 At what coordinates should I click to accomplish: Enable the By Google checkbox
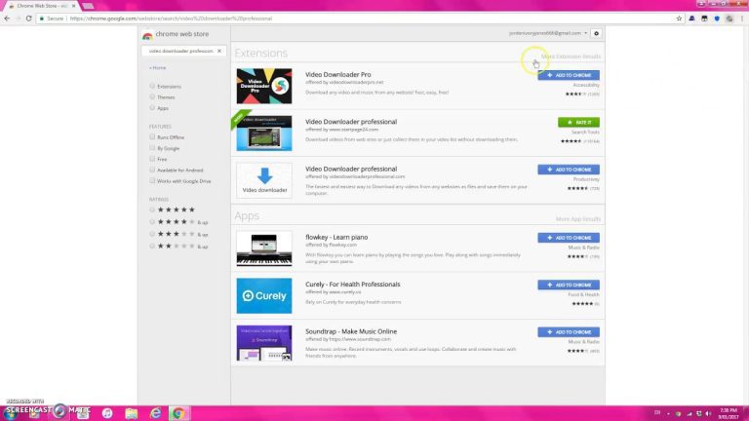pos(152,147)
